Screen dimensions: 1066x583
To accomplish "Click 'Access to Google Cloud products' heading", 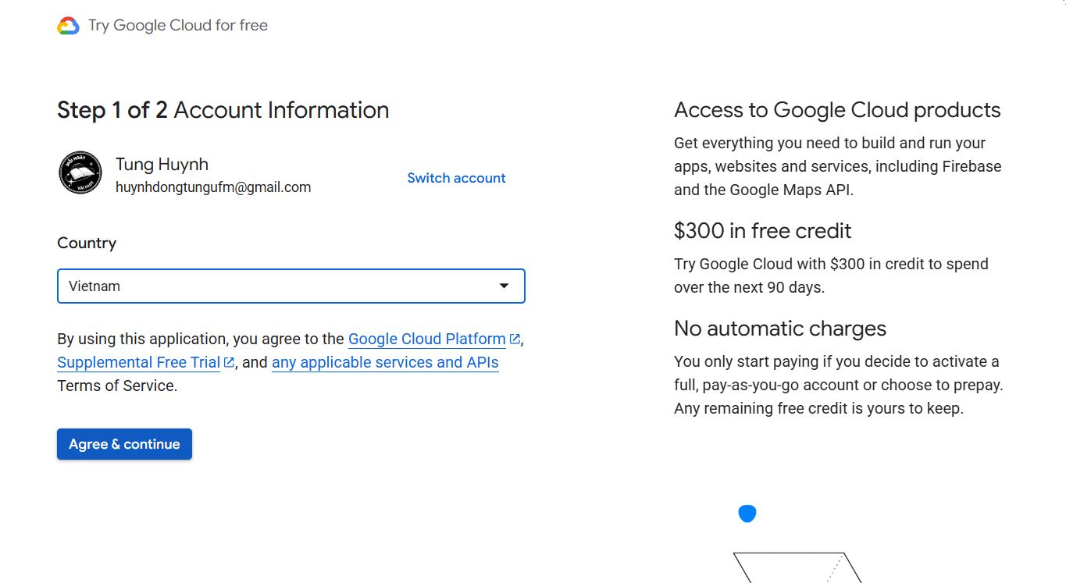I will pyautogui.click(x=837, y=110).
